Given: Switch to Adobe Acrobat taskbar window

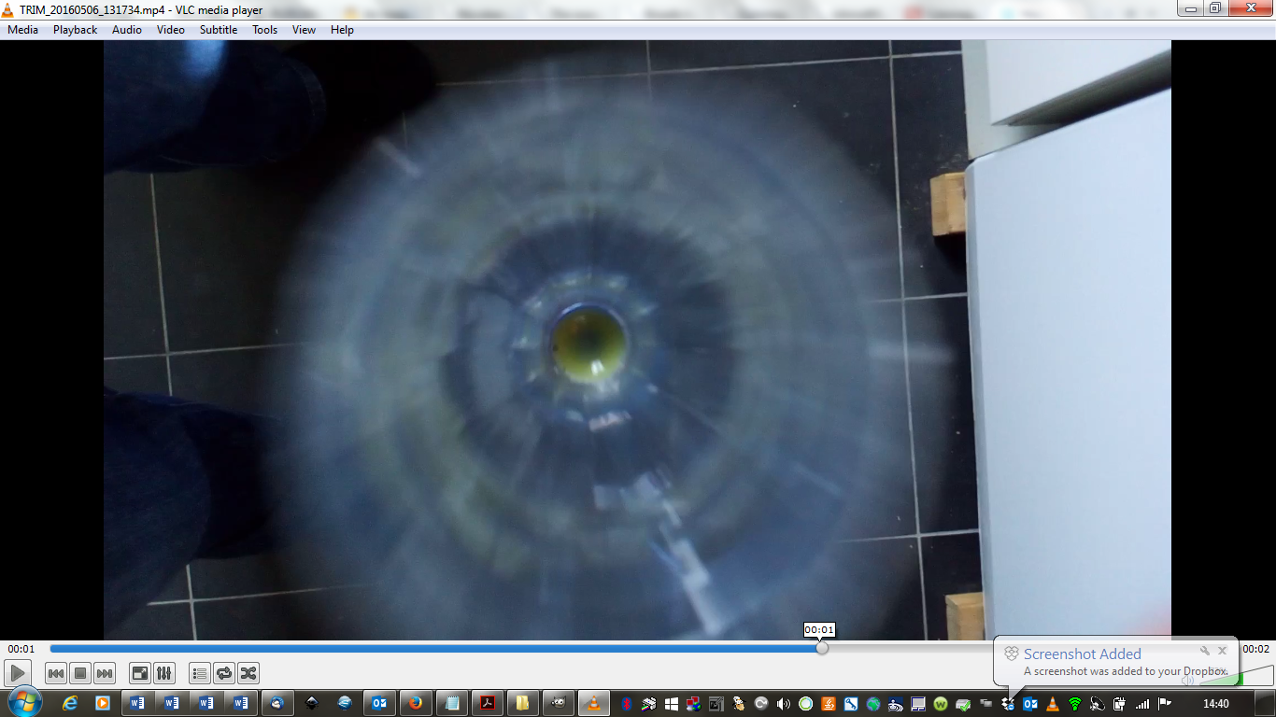Looking at the screenshot, I should click(x=488, y=702).
